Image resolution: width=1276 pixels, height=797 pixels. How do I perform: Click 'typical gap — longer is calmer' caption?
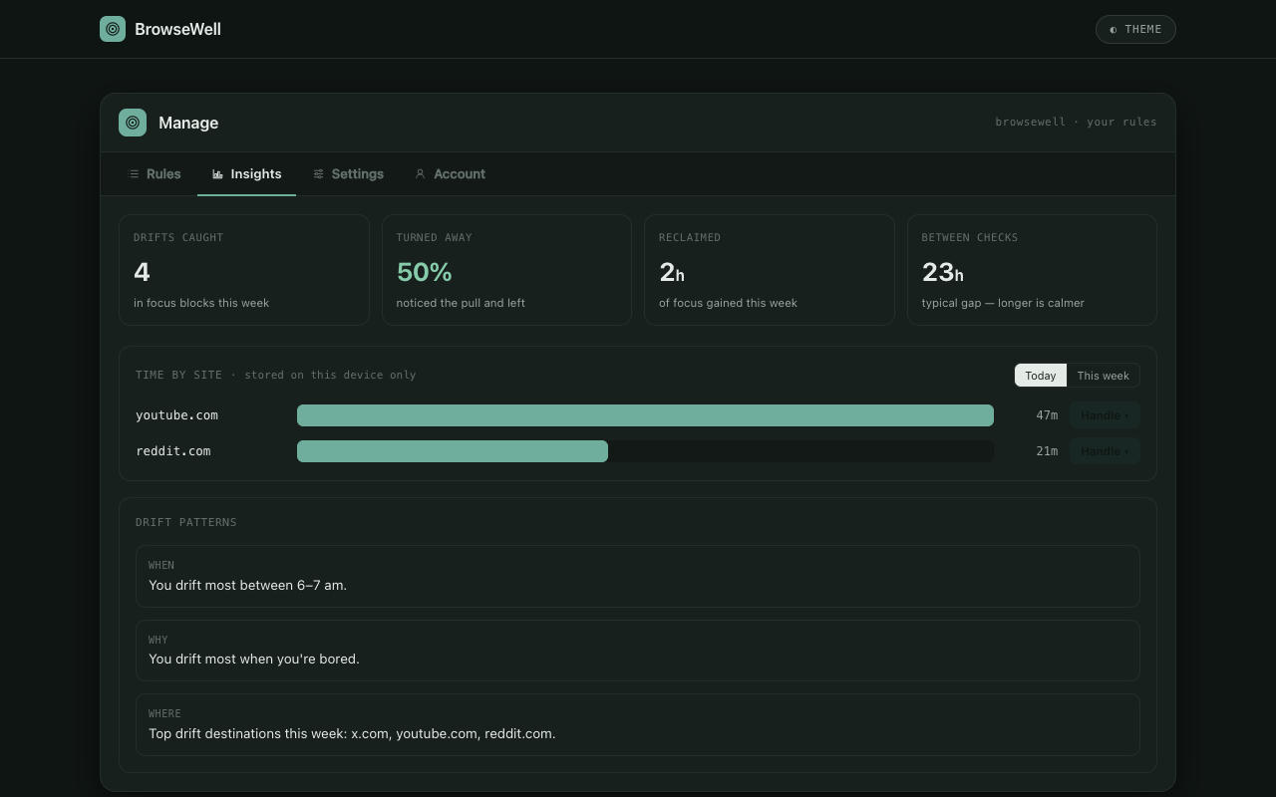click(x=1003, y=303)
